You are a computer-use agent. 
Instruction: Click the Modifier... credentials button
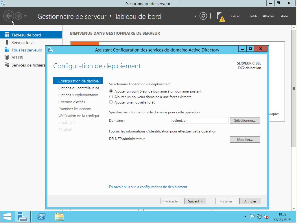point(245,140)
